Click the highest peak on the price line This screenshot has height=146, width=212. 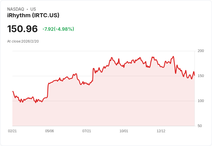[x=173, y=56]
